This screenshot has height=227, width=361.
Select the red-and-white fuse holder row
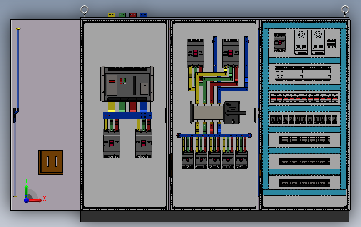point(304,98)
